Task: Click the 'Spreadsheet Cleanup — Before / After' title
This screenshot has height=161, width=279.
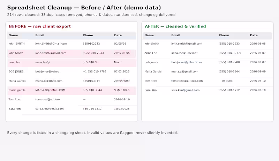Action: tap(84, 8)
